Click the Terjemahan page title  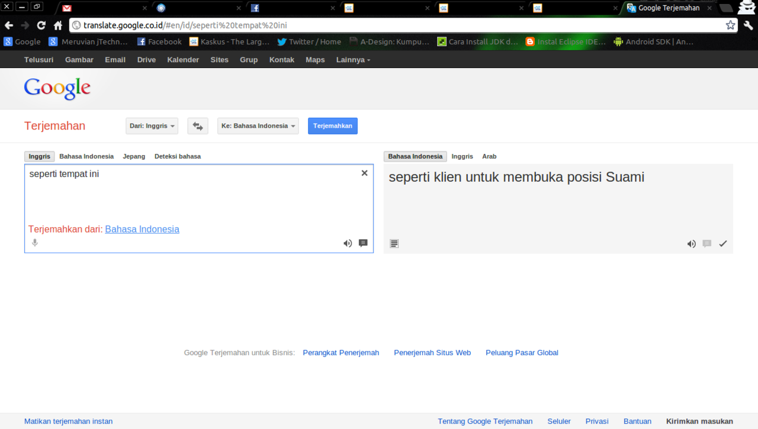point(54,126)
